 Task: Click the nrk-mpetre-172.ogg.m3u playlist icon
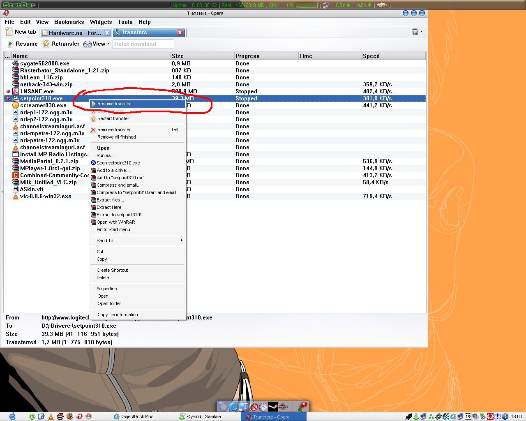[16, 133]
